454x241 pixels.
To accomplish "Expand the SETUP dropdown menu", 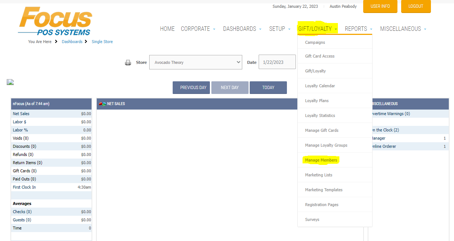I will pyautogui.click(x=277, y=29).
